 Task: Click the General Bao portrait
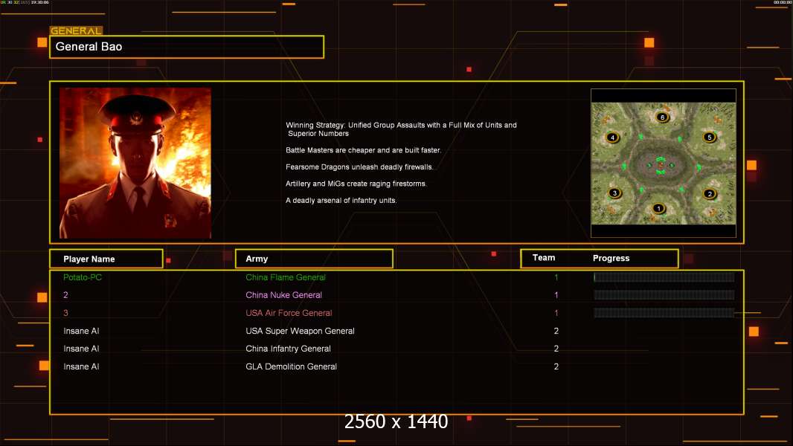coord(135,163)
